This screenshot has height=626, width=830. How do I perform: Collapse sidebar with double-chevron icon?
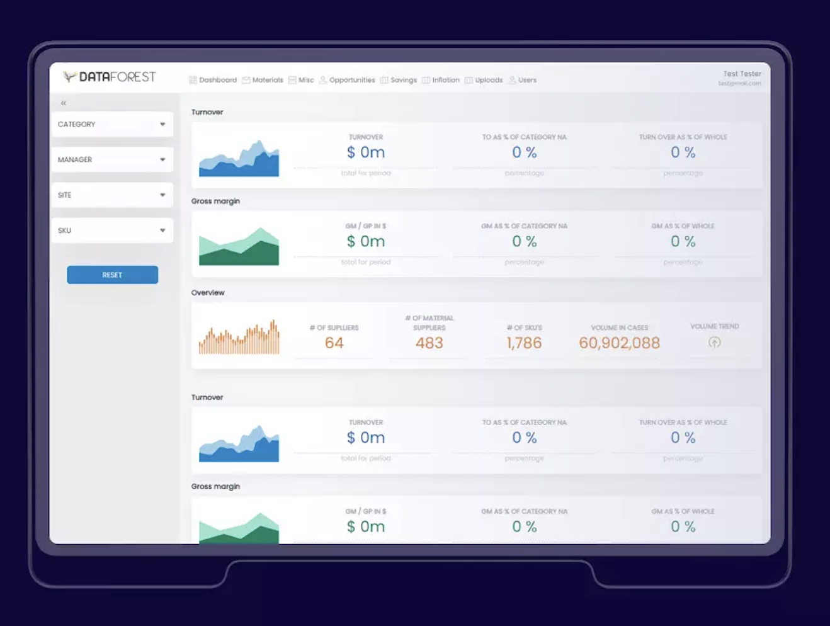(64, 103)
